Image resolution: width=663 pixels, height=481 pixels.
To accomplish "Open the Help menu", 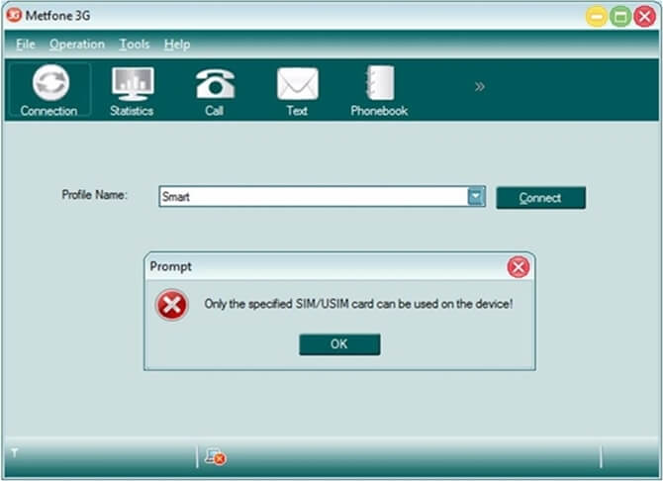I will [x=177, y=44].
